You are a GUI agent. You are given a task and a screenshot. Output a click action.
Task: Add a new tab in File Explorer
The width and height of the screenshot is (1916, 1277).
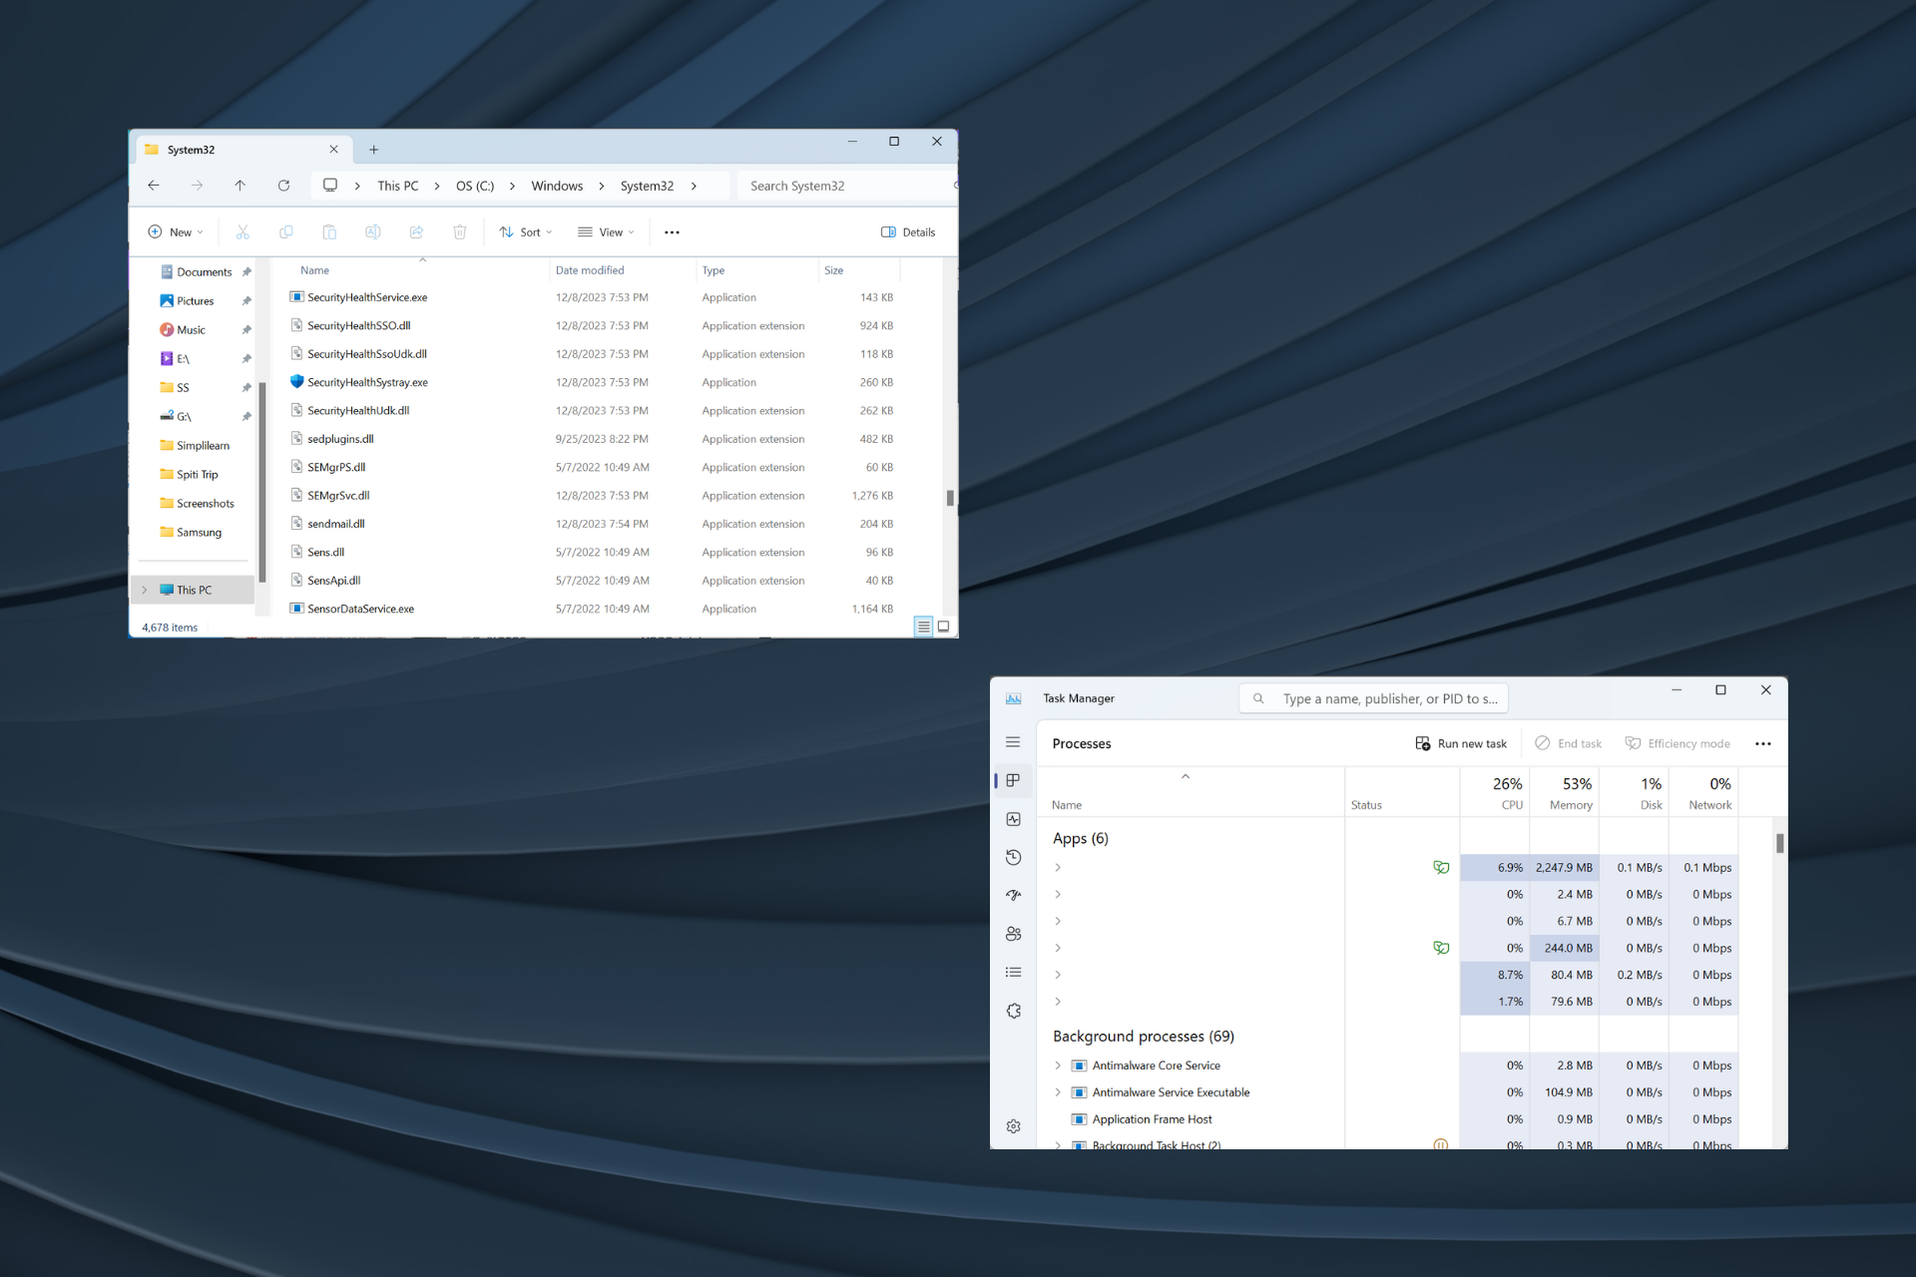[x=374, y=150]
